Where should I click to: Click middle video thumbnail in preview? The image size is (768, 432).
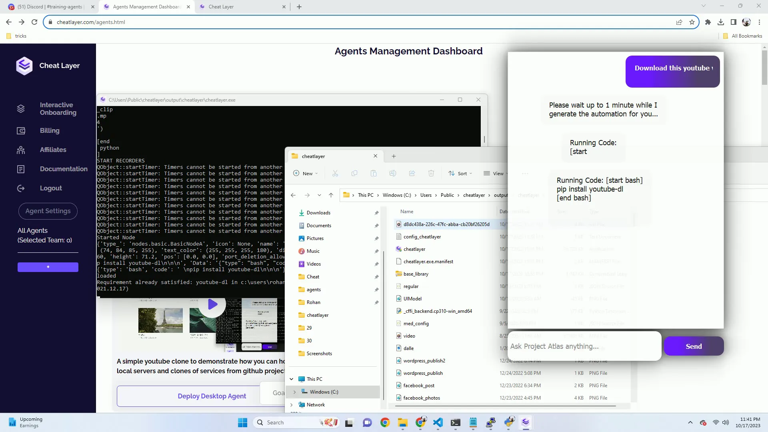pyautogui.click(x=212, y=319)
